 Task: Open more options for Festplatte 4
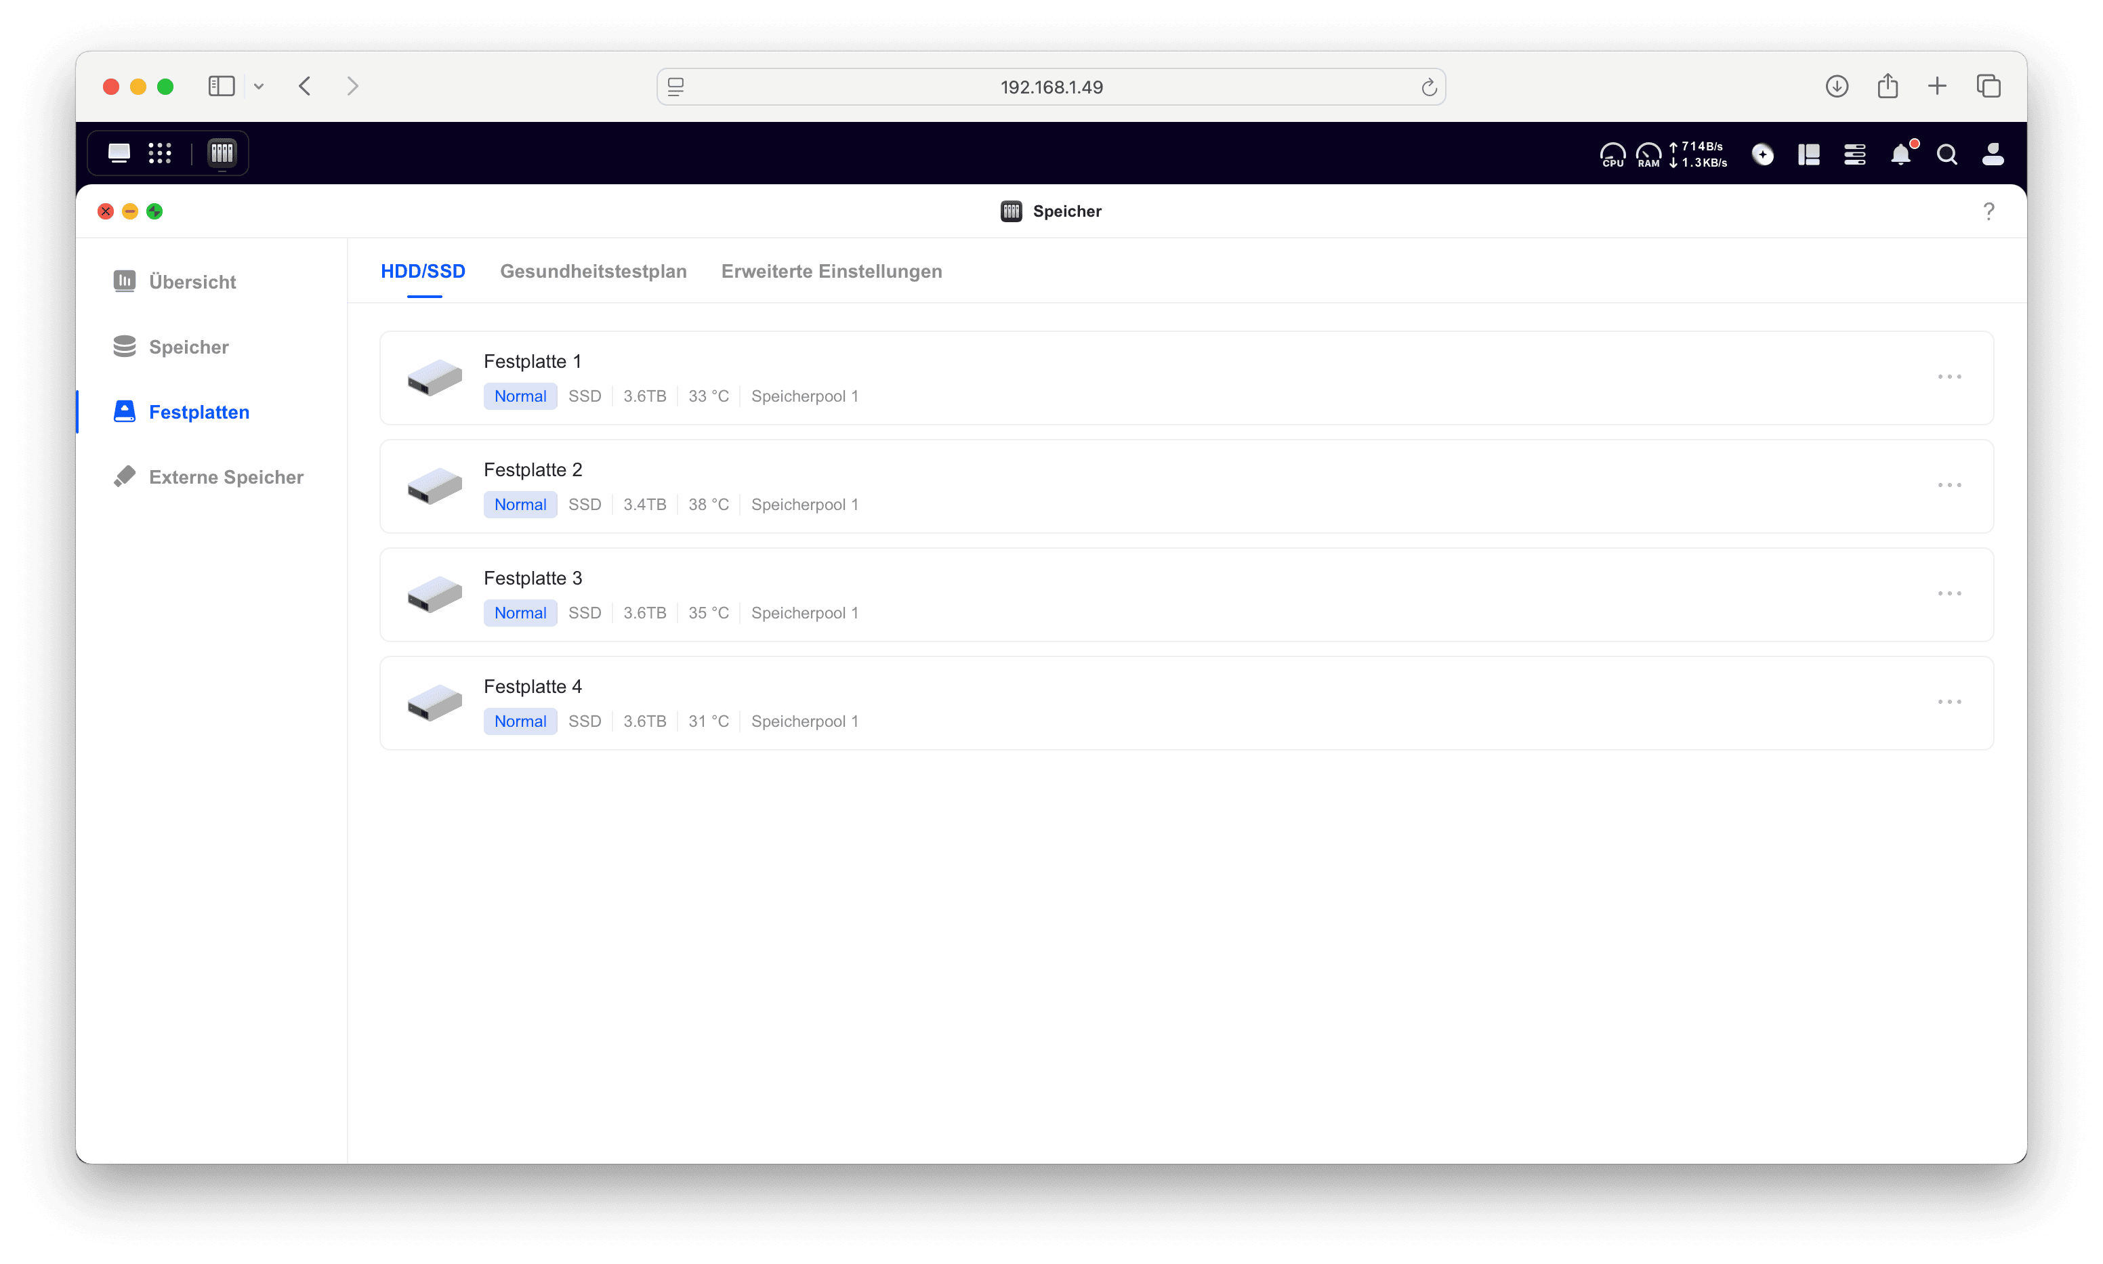pos(1949,702)
